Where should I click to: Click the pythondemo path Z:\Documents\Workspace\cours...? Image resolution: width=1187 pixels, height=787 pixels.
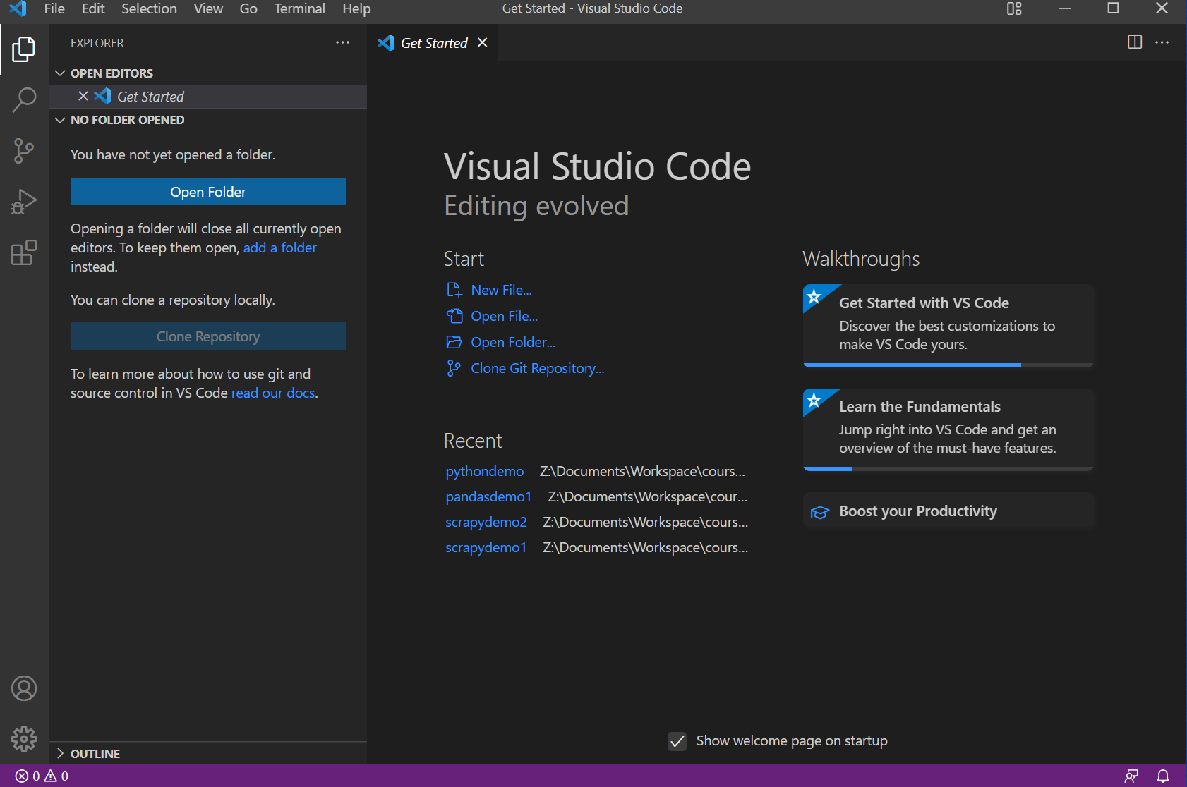(642, 471)
